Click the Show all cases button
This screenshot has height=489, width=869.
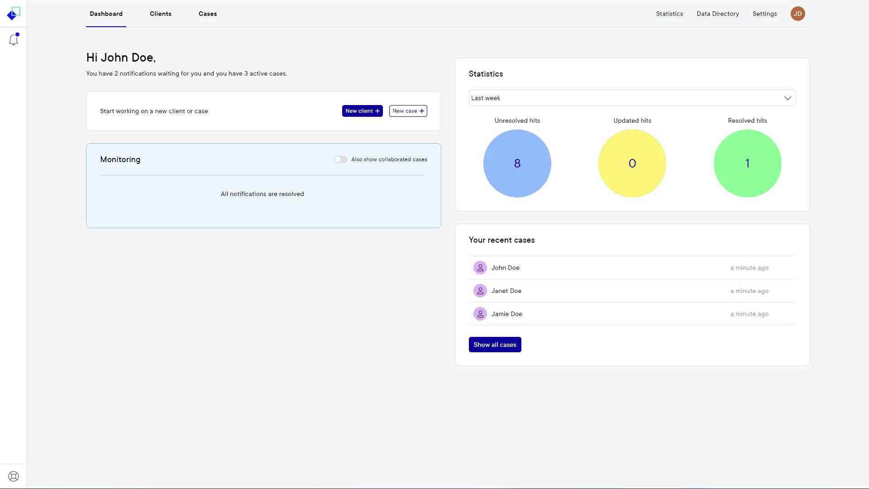(x=495, y=345)
